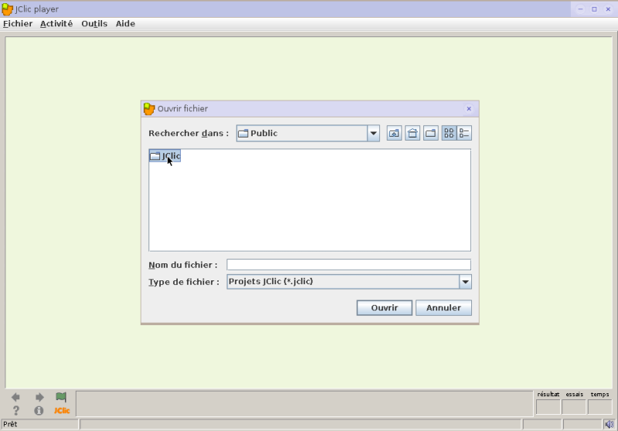The image size is (618, 431).
Task: Open the Fichier menu
Action: click(18, 24)
